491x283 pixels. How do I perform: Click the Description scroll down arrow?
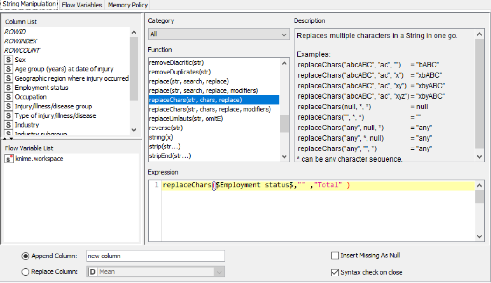(x=479, y=157)
